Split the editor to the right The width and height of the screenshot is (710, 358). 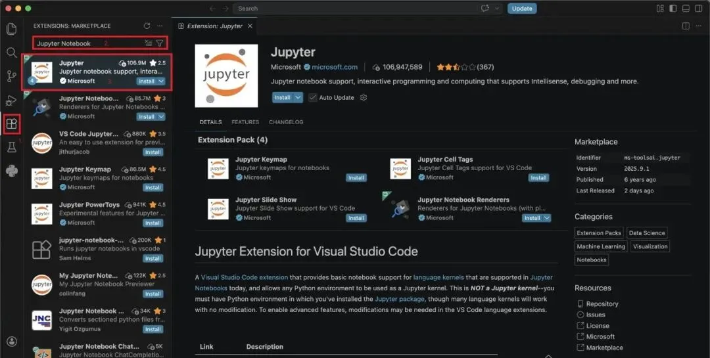point(686,26)
